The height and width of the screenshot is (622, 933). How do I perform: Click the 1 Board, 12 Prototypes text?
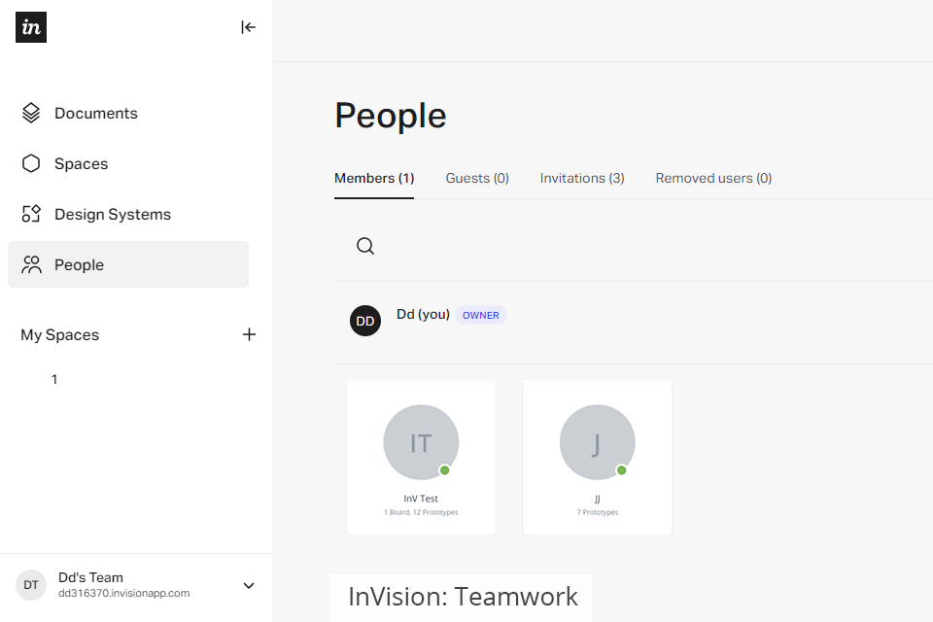pos(421,512)
